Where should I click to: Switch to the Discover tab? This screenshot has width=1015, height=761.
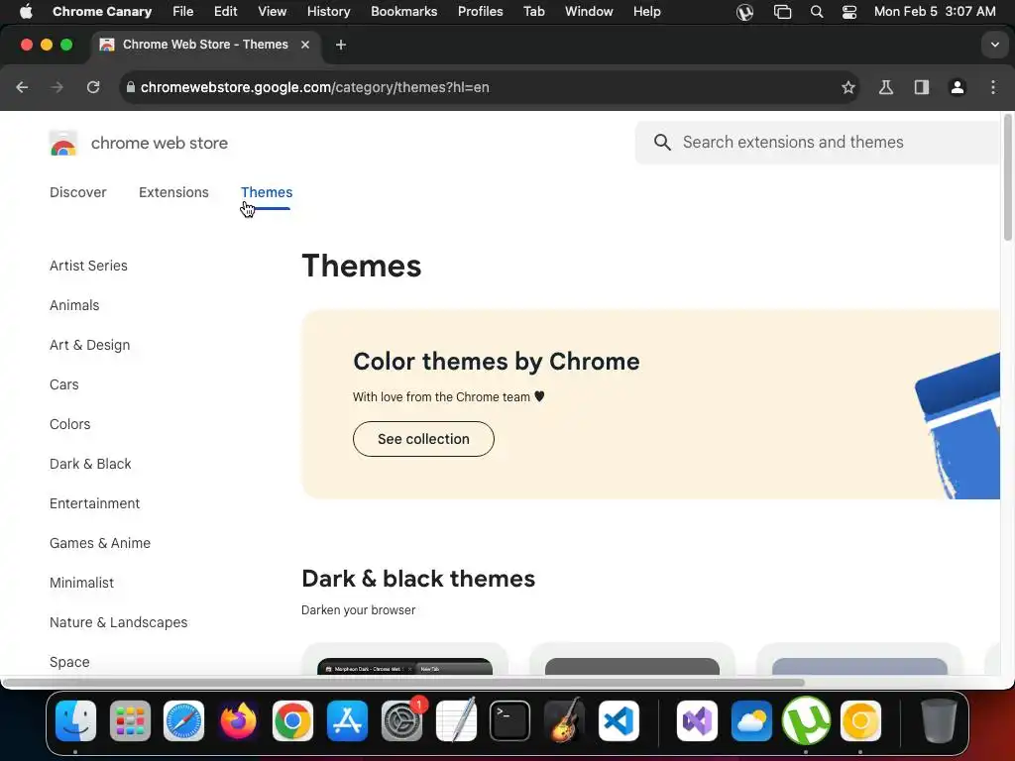(77, 192)
